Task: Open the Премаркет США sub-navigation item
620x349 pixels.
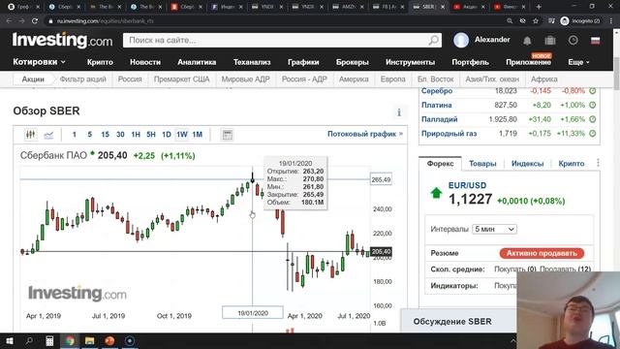Action: pos(181,79)
